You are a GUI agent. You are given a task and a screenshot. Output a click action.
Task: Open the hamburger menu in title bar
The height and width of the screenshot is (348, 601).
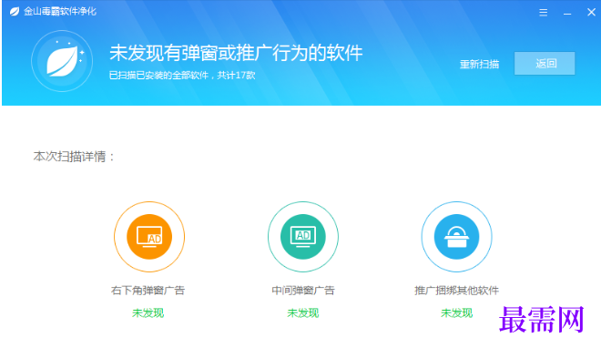543,13
